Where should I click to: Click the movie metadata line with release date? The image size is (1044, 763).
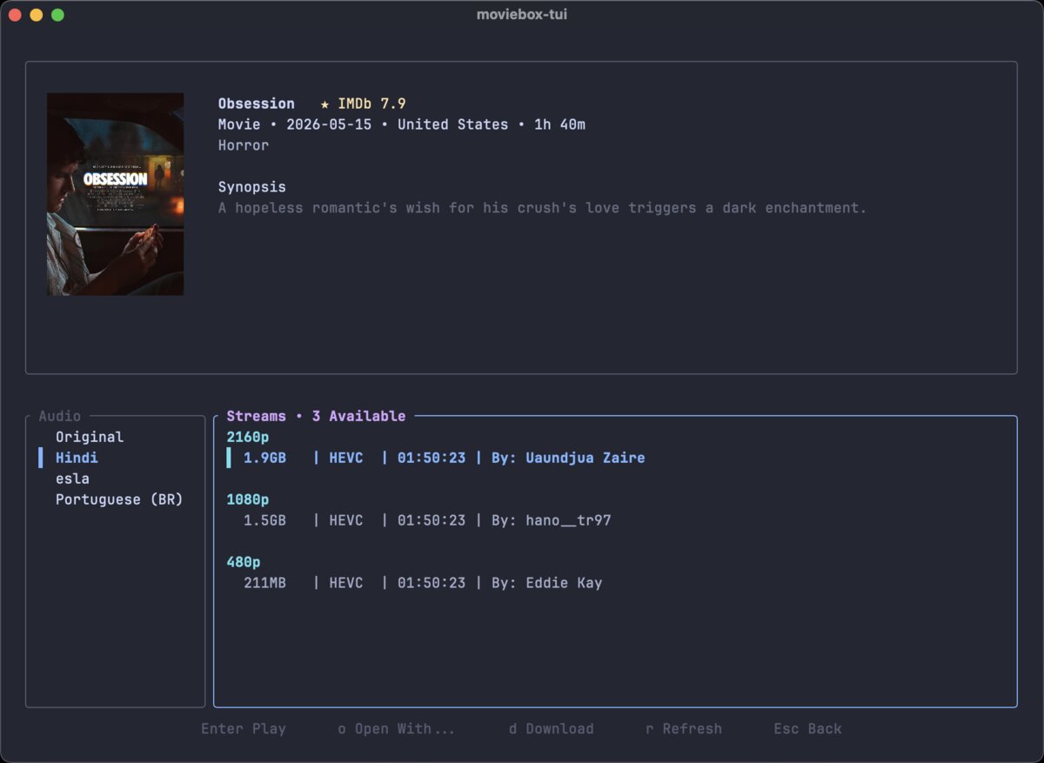coord(402,124)
